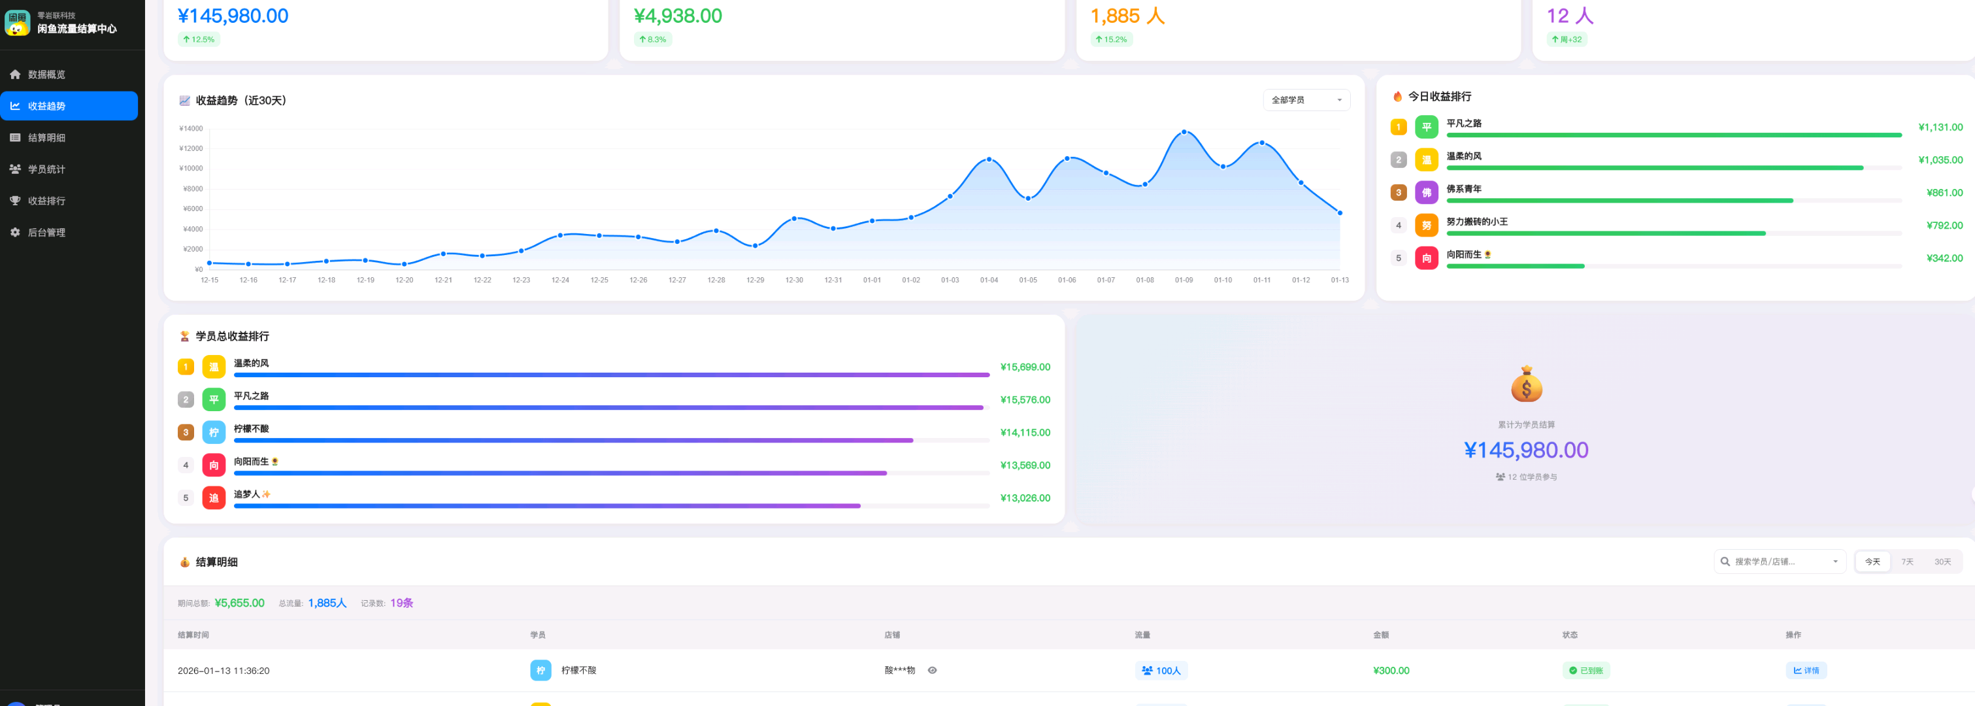This screenshot has height=706, width=1975.
Task: Open the 收益趋势 sidebar menu item
Action: tap(69, 106)
